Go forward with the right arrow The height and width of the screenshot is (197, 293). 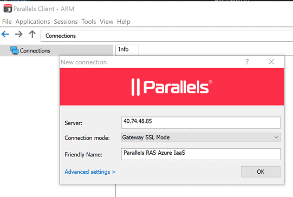(19, 34)
